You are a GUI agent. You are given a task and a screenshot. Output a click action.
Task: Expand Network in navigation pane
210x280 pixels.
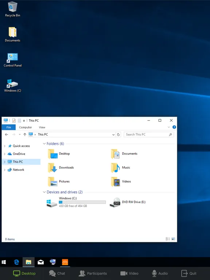[5, 170]
